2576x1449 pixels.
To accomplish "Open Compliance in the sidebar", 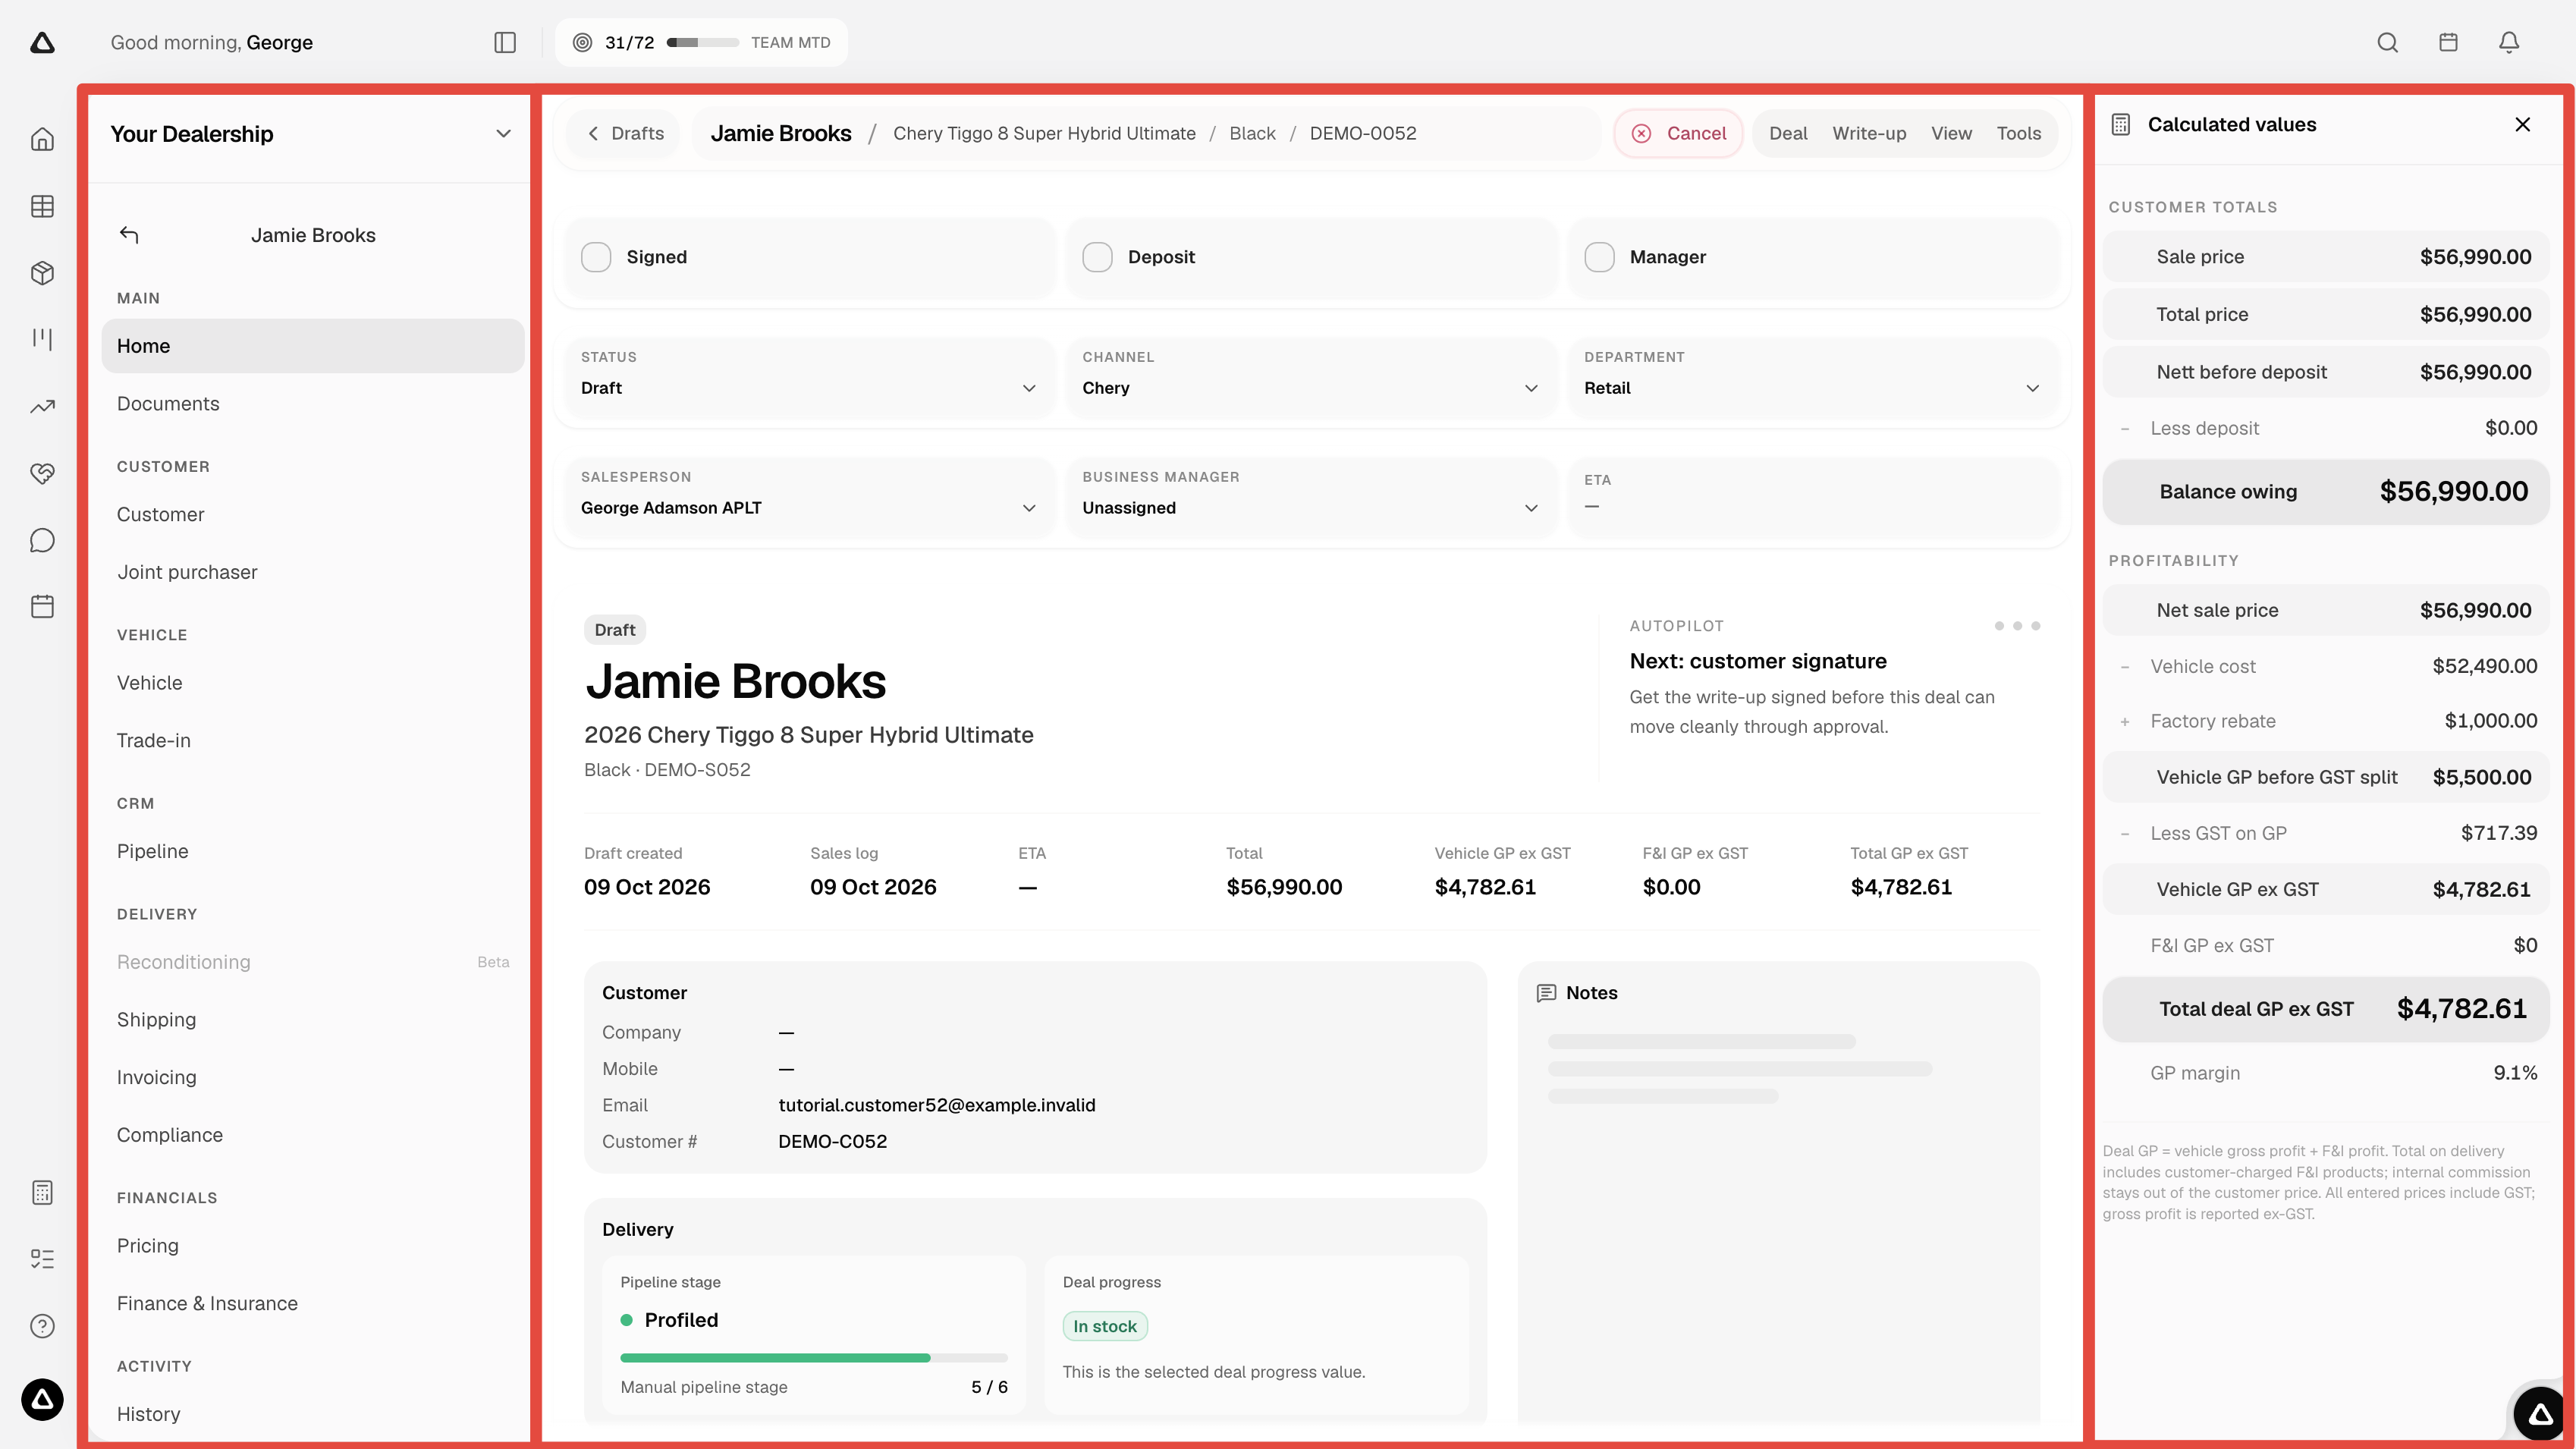I will coord(313,1135).
